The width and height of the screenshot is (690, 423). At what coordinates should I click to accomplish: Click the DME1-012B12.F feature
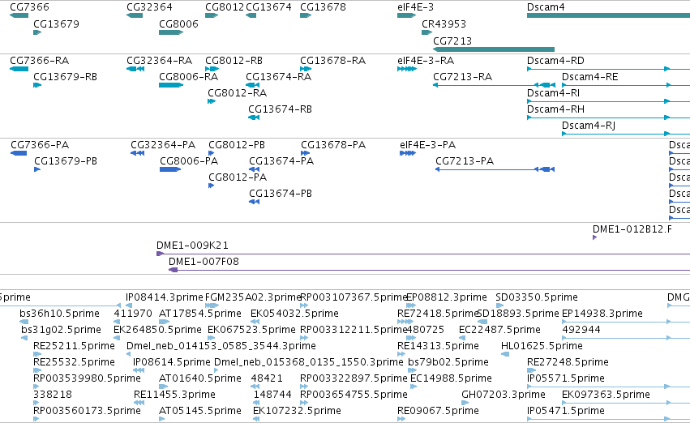pos(632,229)
